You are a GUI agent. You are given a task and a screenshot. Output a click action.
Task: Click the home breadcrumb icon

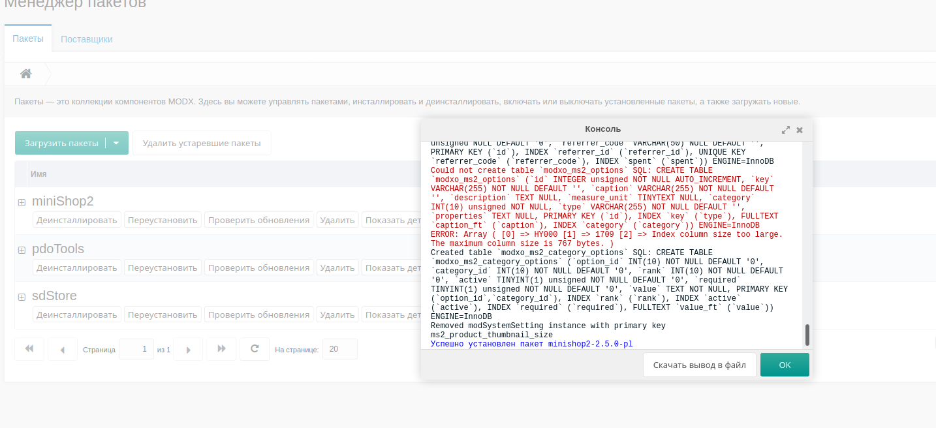pyautogui.click(x=26, y=74)
